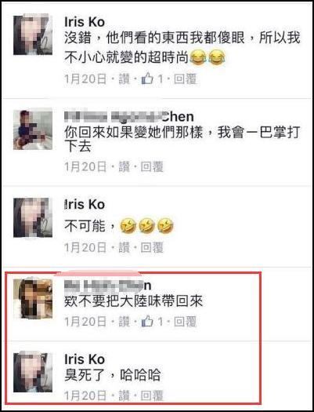
Task: Click 讚 under the Chen comment
Action: click(125, 166)
